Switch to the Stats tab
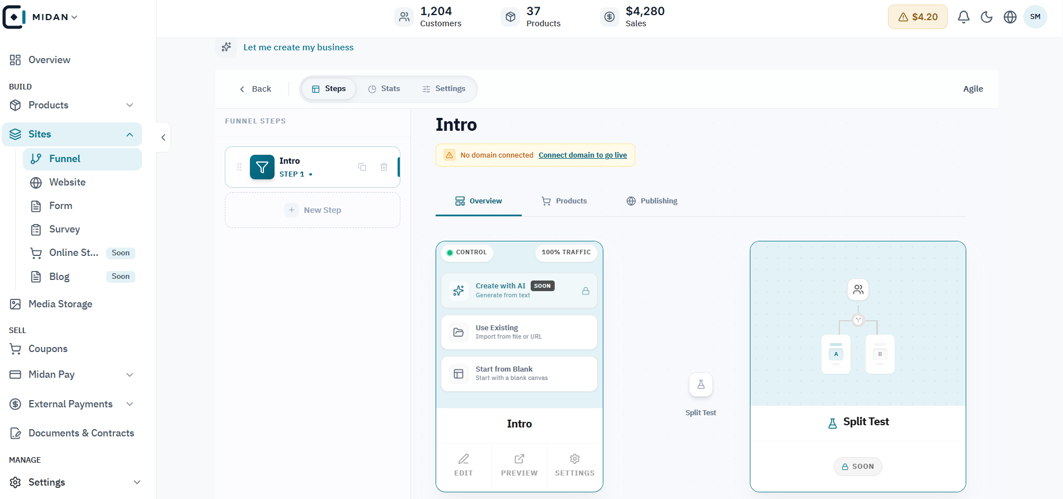Screen dimensions: 1063x499 click(x=384, y=89)
